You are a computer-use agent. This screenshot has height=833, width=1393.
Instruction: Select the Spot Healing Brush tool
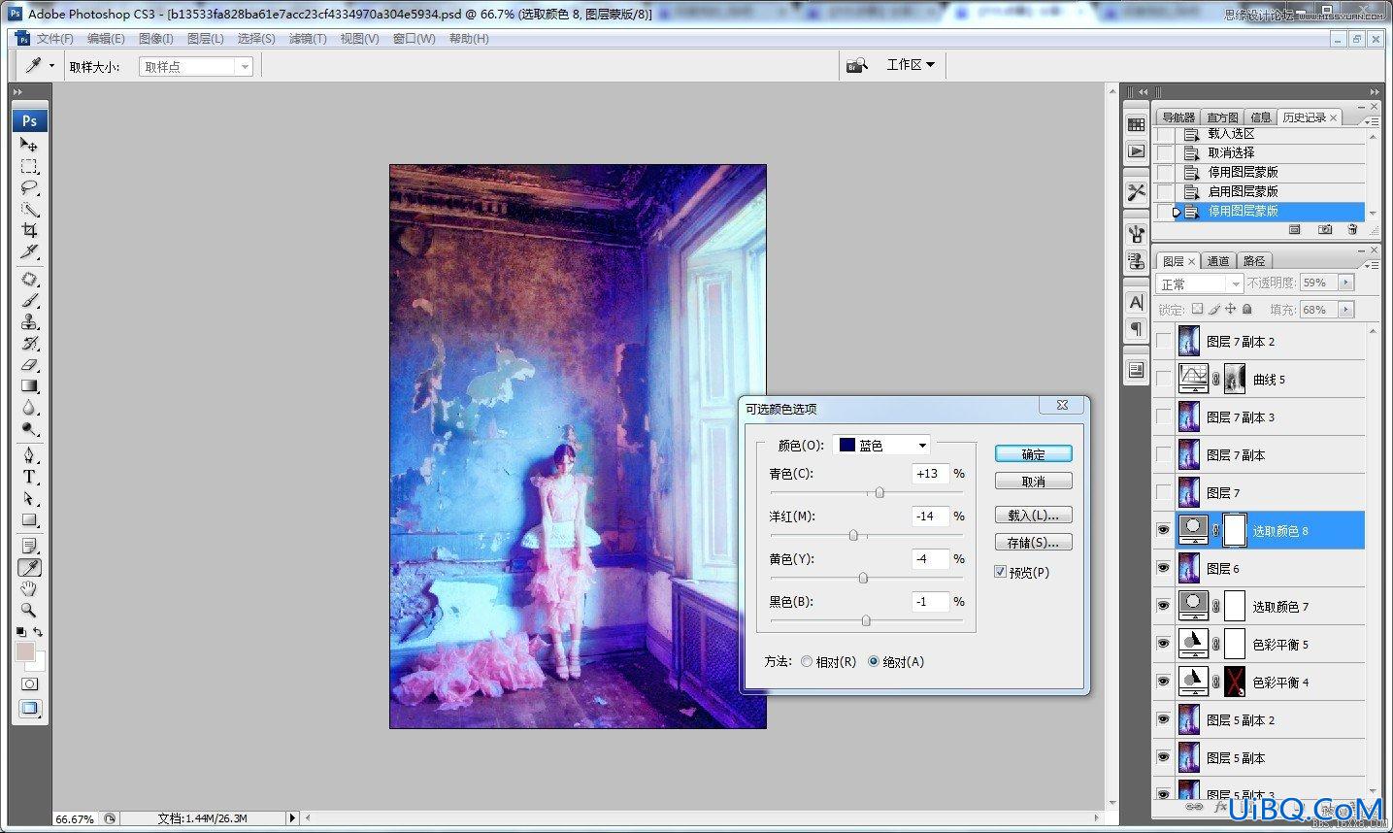point(29,280)
